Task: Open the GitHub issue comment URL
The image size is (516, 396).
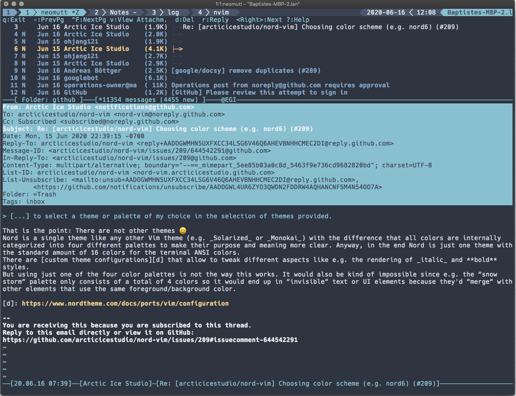Action: pyautogui.click(x=150, y=340)
